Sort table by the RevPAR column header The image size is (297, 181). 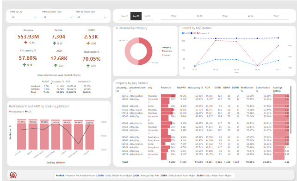click(181, 87)
